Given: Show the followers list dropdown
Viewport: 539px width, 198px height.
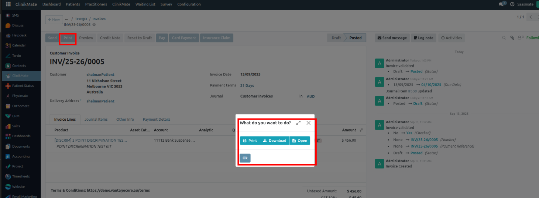Looking at the screenshot, I should coord(521,38).
